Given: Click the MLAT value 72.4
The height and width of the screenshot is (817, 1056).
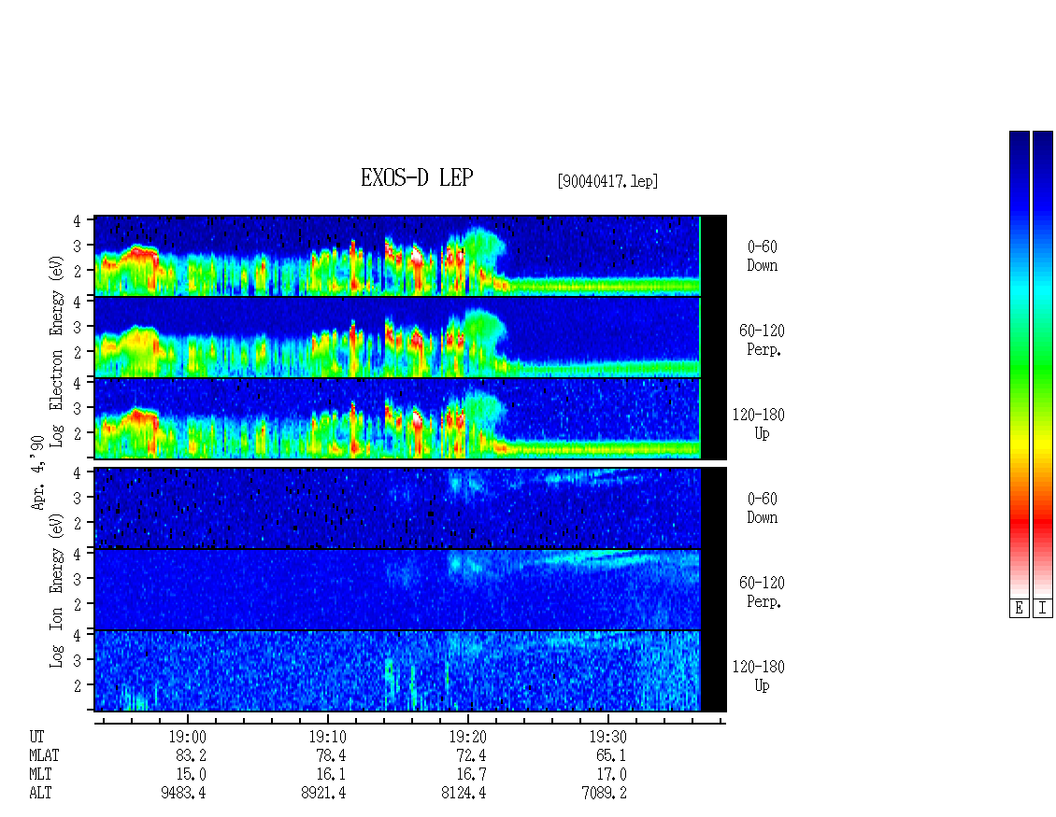Looking at the screenshot, I should point(471,755).
